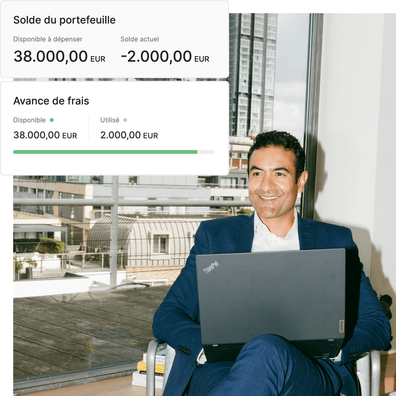Click the grey Utilisé status dot

(125, 120)
